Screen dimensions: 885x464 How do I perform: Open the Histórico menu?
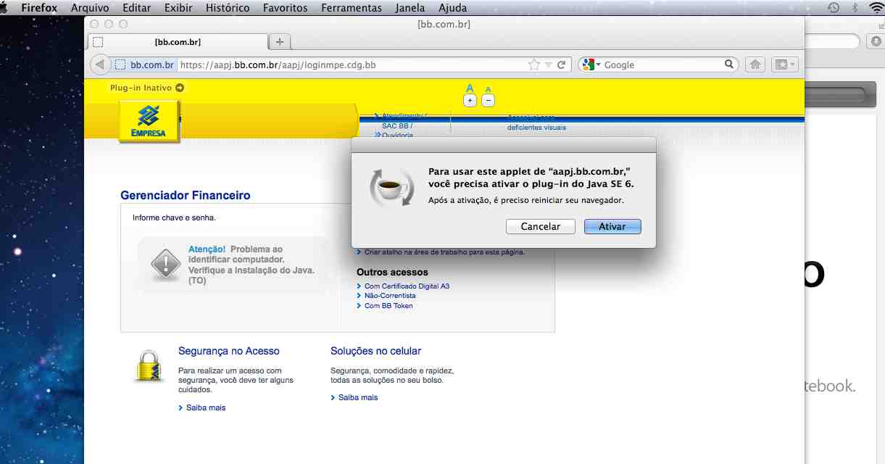(x=228, y=8)
